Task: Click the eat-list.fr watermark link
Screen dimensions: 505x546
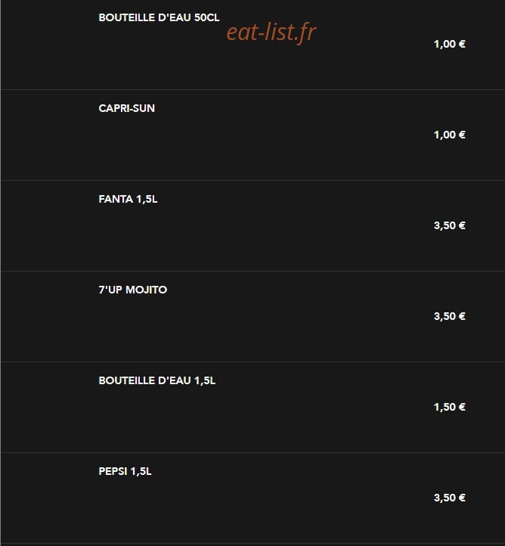Action: pyautogui.click(x=271, y=32)
